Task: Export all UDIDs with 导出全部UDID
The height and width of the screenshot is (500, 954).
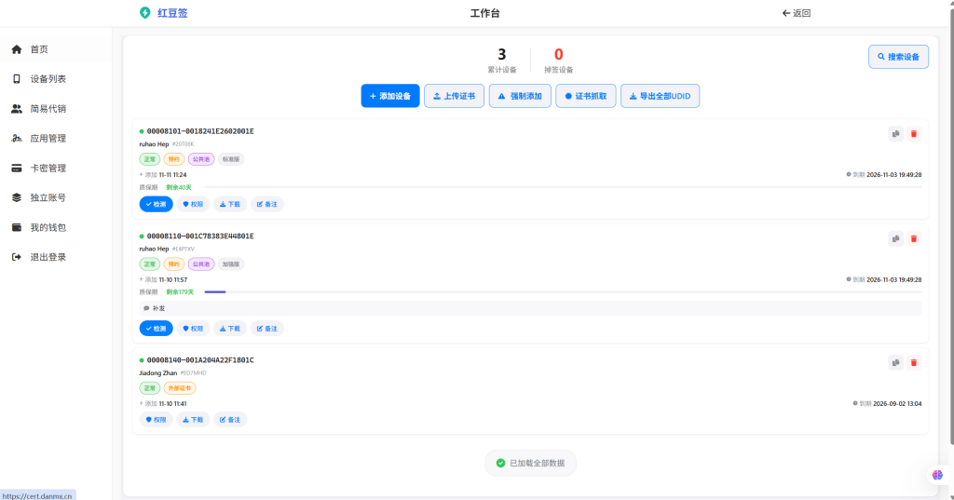Action: pyautogui.click(x=660, y=96)
